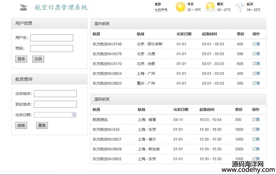Viewport: 276px width, 175px height.
Task: Click 后天 forecast temperature 34~22℃
Action: click(253, 10)
